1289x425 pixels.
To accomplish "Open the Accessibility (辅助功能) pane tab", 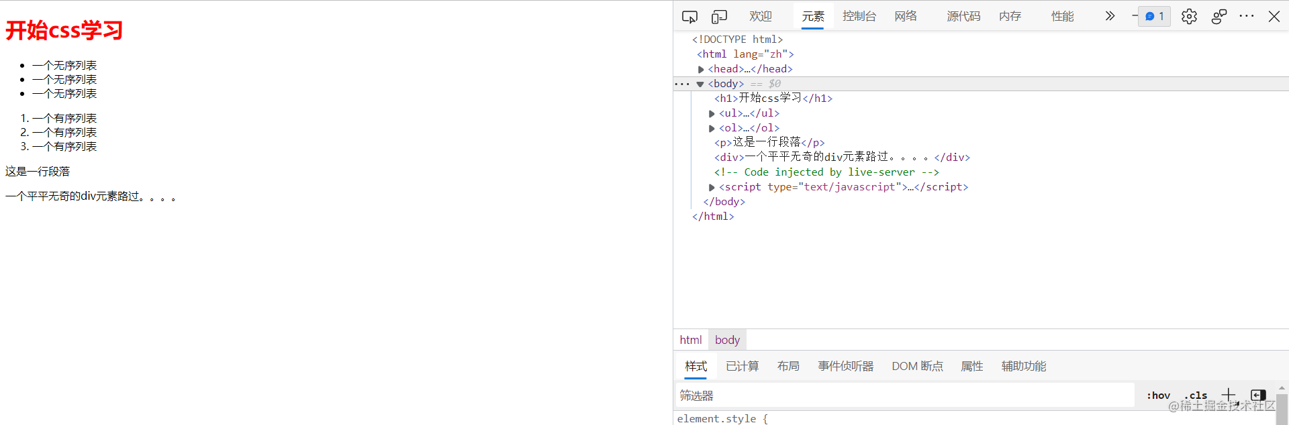I will coord(1024,366).
